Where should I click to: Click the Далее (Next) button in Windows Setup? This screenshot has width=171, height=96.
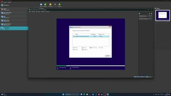coord(108,56)
